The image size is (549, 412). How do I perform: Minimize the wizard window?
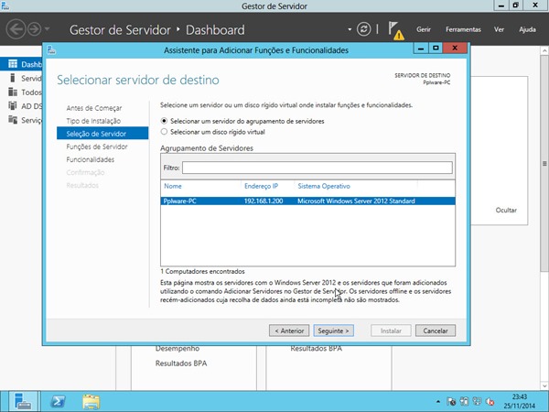pyautogui.click(x=421, y=48)
